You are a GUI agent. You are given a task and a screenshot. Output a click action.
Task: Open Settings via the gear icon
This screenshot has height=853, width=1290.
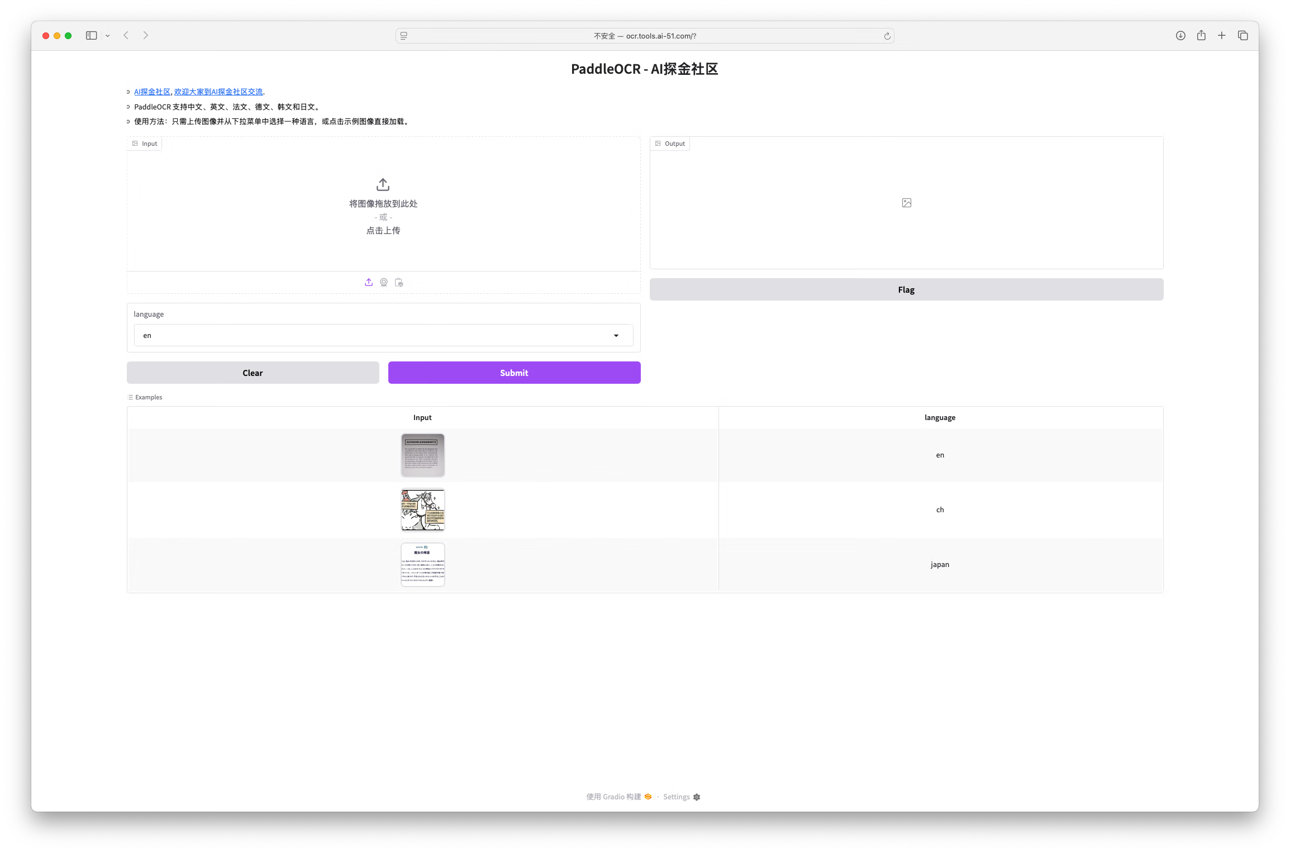tap(697, 797)
